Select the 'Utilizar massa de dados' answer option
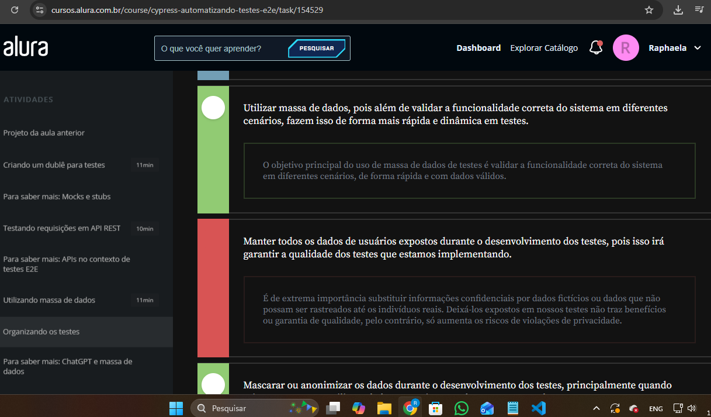Image resolution: width=711 pixels, height=417 pixels. coord(213,108)
